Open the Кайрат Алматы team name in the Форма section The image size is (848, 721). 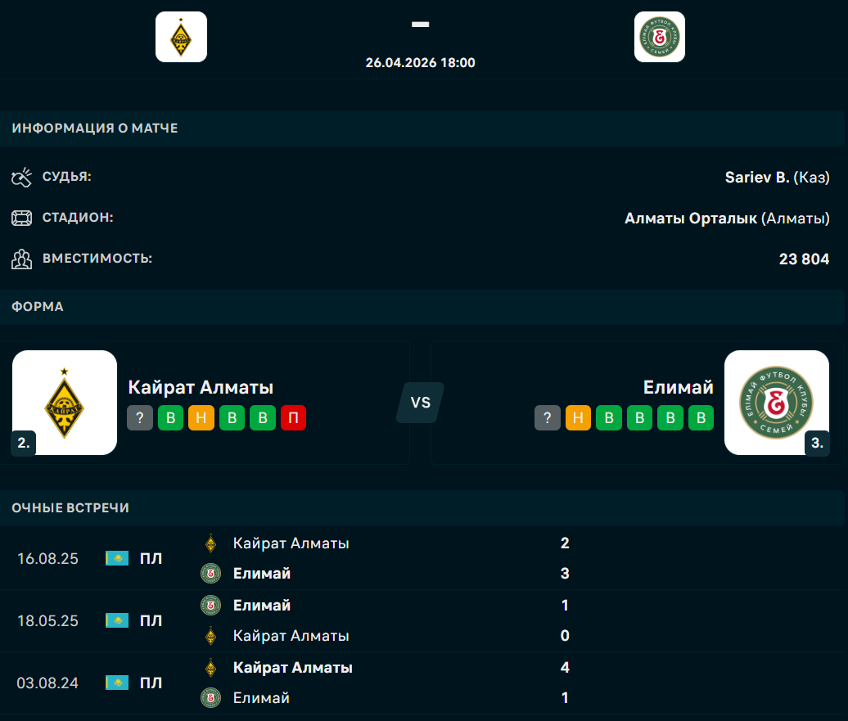201,387
